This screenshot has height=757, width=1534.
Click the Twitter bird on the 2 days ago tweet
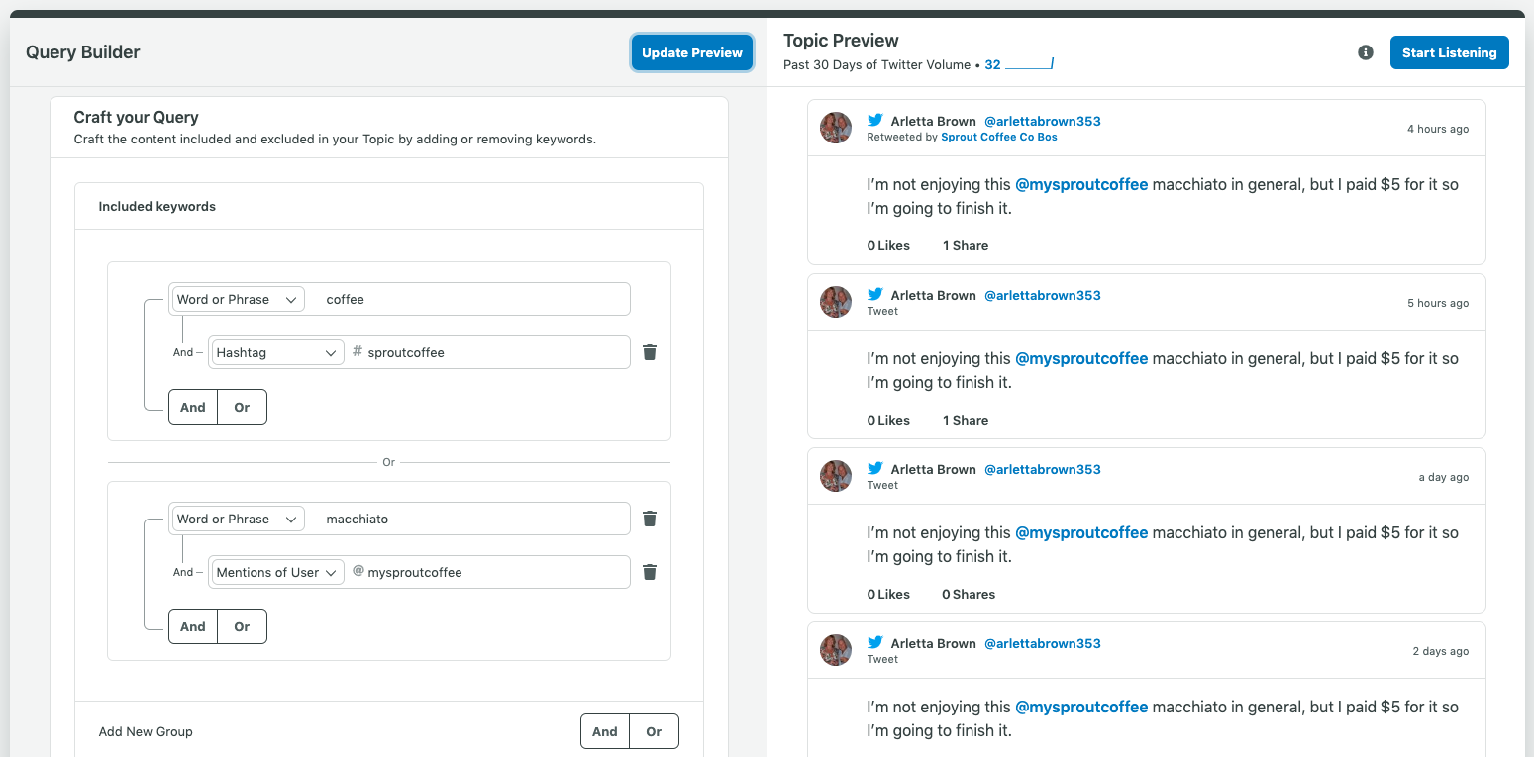coord(875,643)
